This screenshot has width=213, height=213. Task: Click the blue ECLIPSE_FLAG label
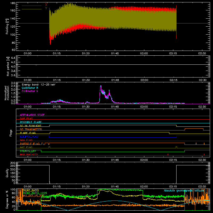coord(29,137)
